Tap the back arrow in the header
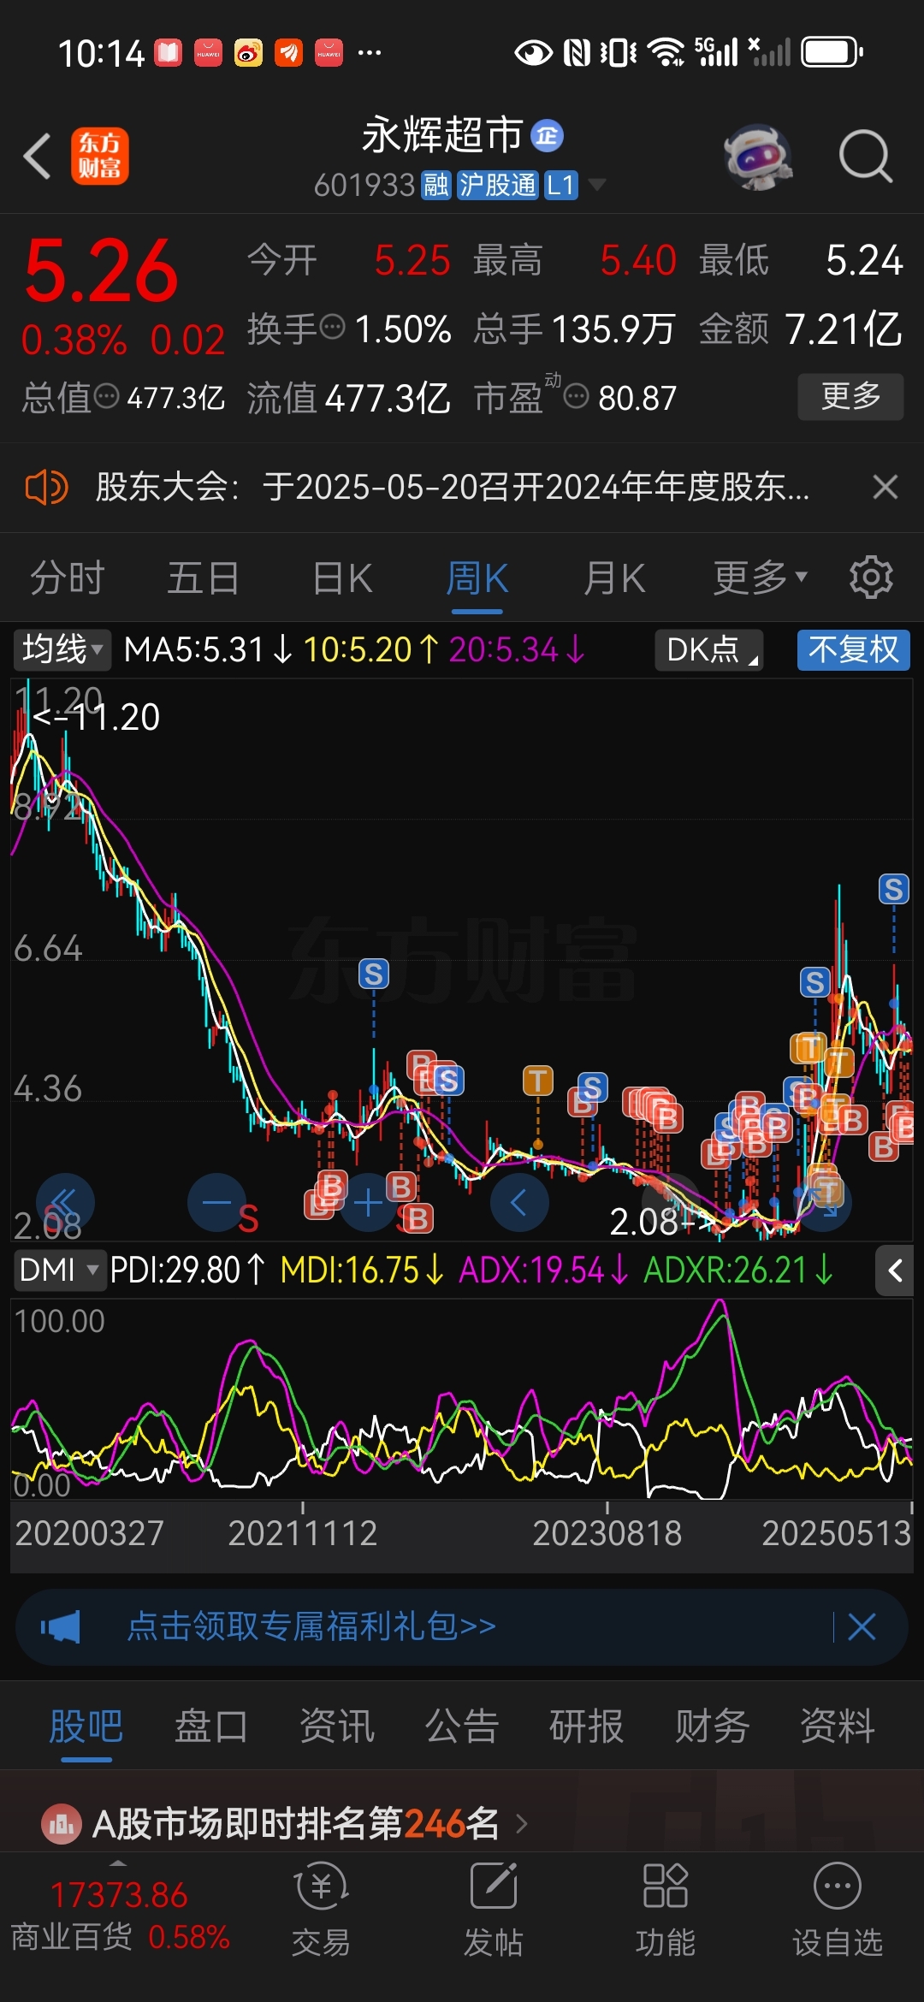The height and width of the screenshot is (2002, 924). point(38,156)
